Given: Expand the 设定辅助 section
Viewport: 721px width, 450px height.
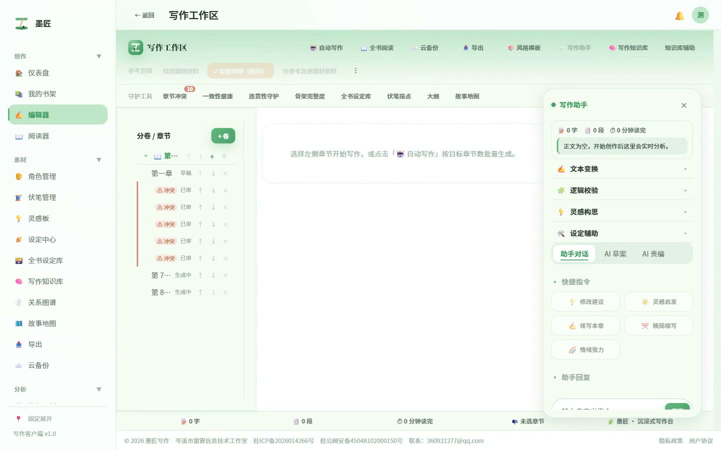Looking at the screenshot, I should (x=622, y=233).
